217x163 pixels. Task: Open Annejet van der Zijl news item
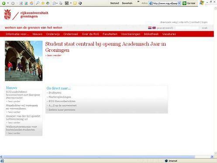pyautogui.click(x=23, y=118)
